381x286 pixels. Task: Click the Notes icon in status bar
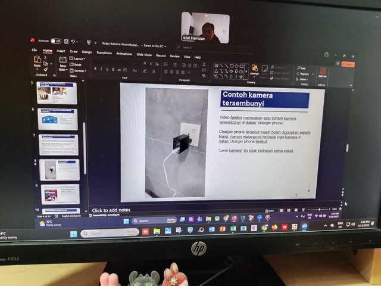(270, 210)
